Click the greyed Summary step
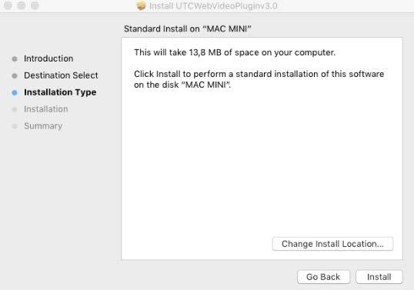The height and width of the screenshot is (290, 414). point(43,126)
